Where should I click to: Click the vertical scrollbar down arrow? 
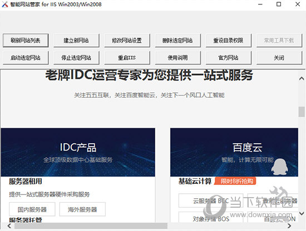point(302,213)
